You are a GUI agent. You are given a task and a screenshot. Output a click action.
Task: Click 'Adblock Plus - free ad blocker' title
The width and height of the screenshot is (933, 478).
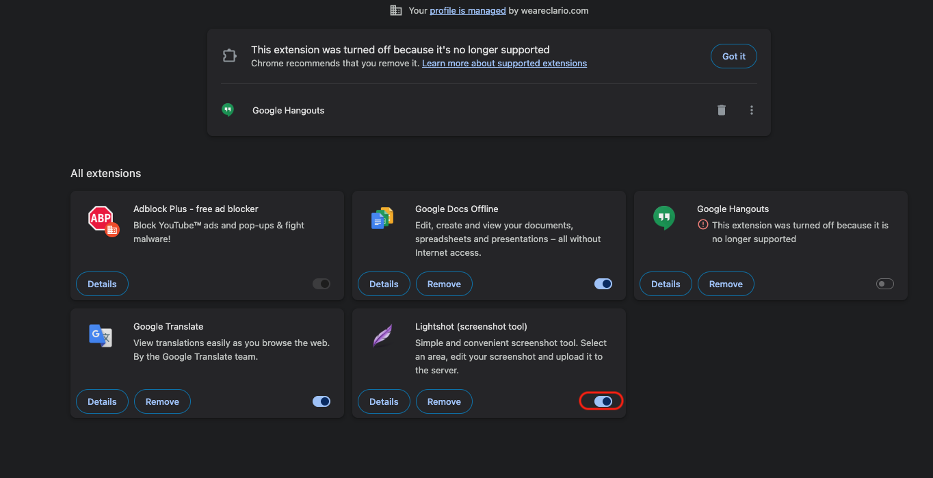196,209
